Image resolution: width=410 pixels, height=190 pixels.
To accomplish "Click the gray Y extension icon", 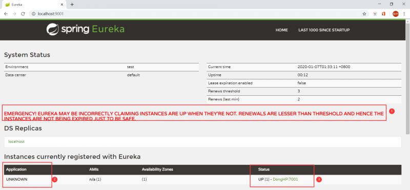I will (x=375, y=14).
